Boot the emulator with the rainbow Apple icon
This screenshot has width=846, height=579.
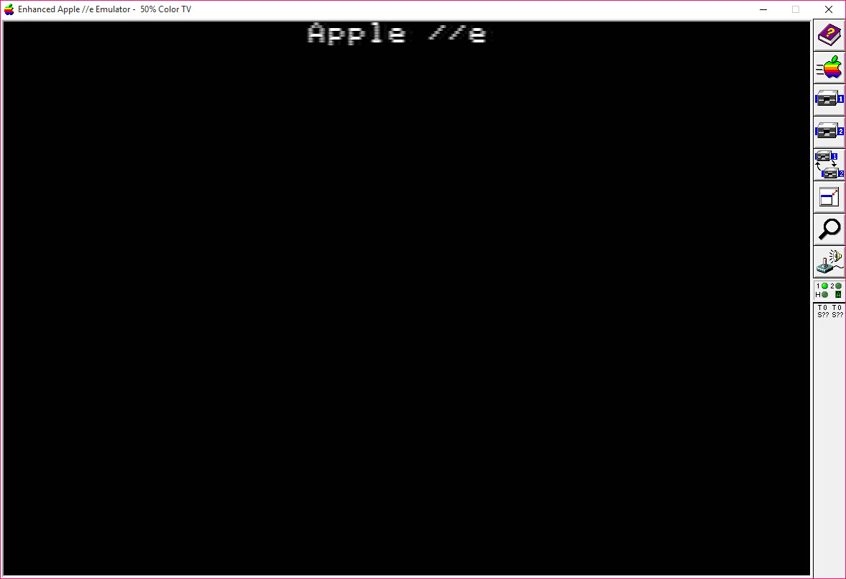[x=829, y=68]
